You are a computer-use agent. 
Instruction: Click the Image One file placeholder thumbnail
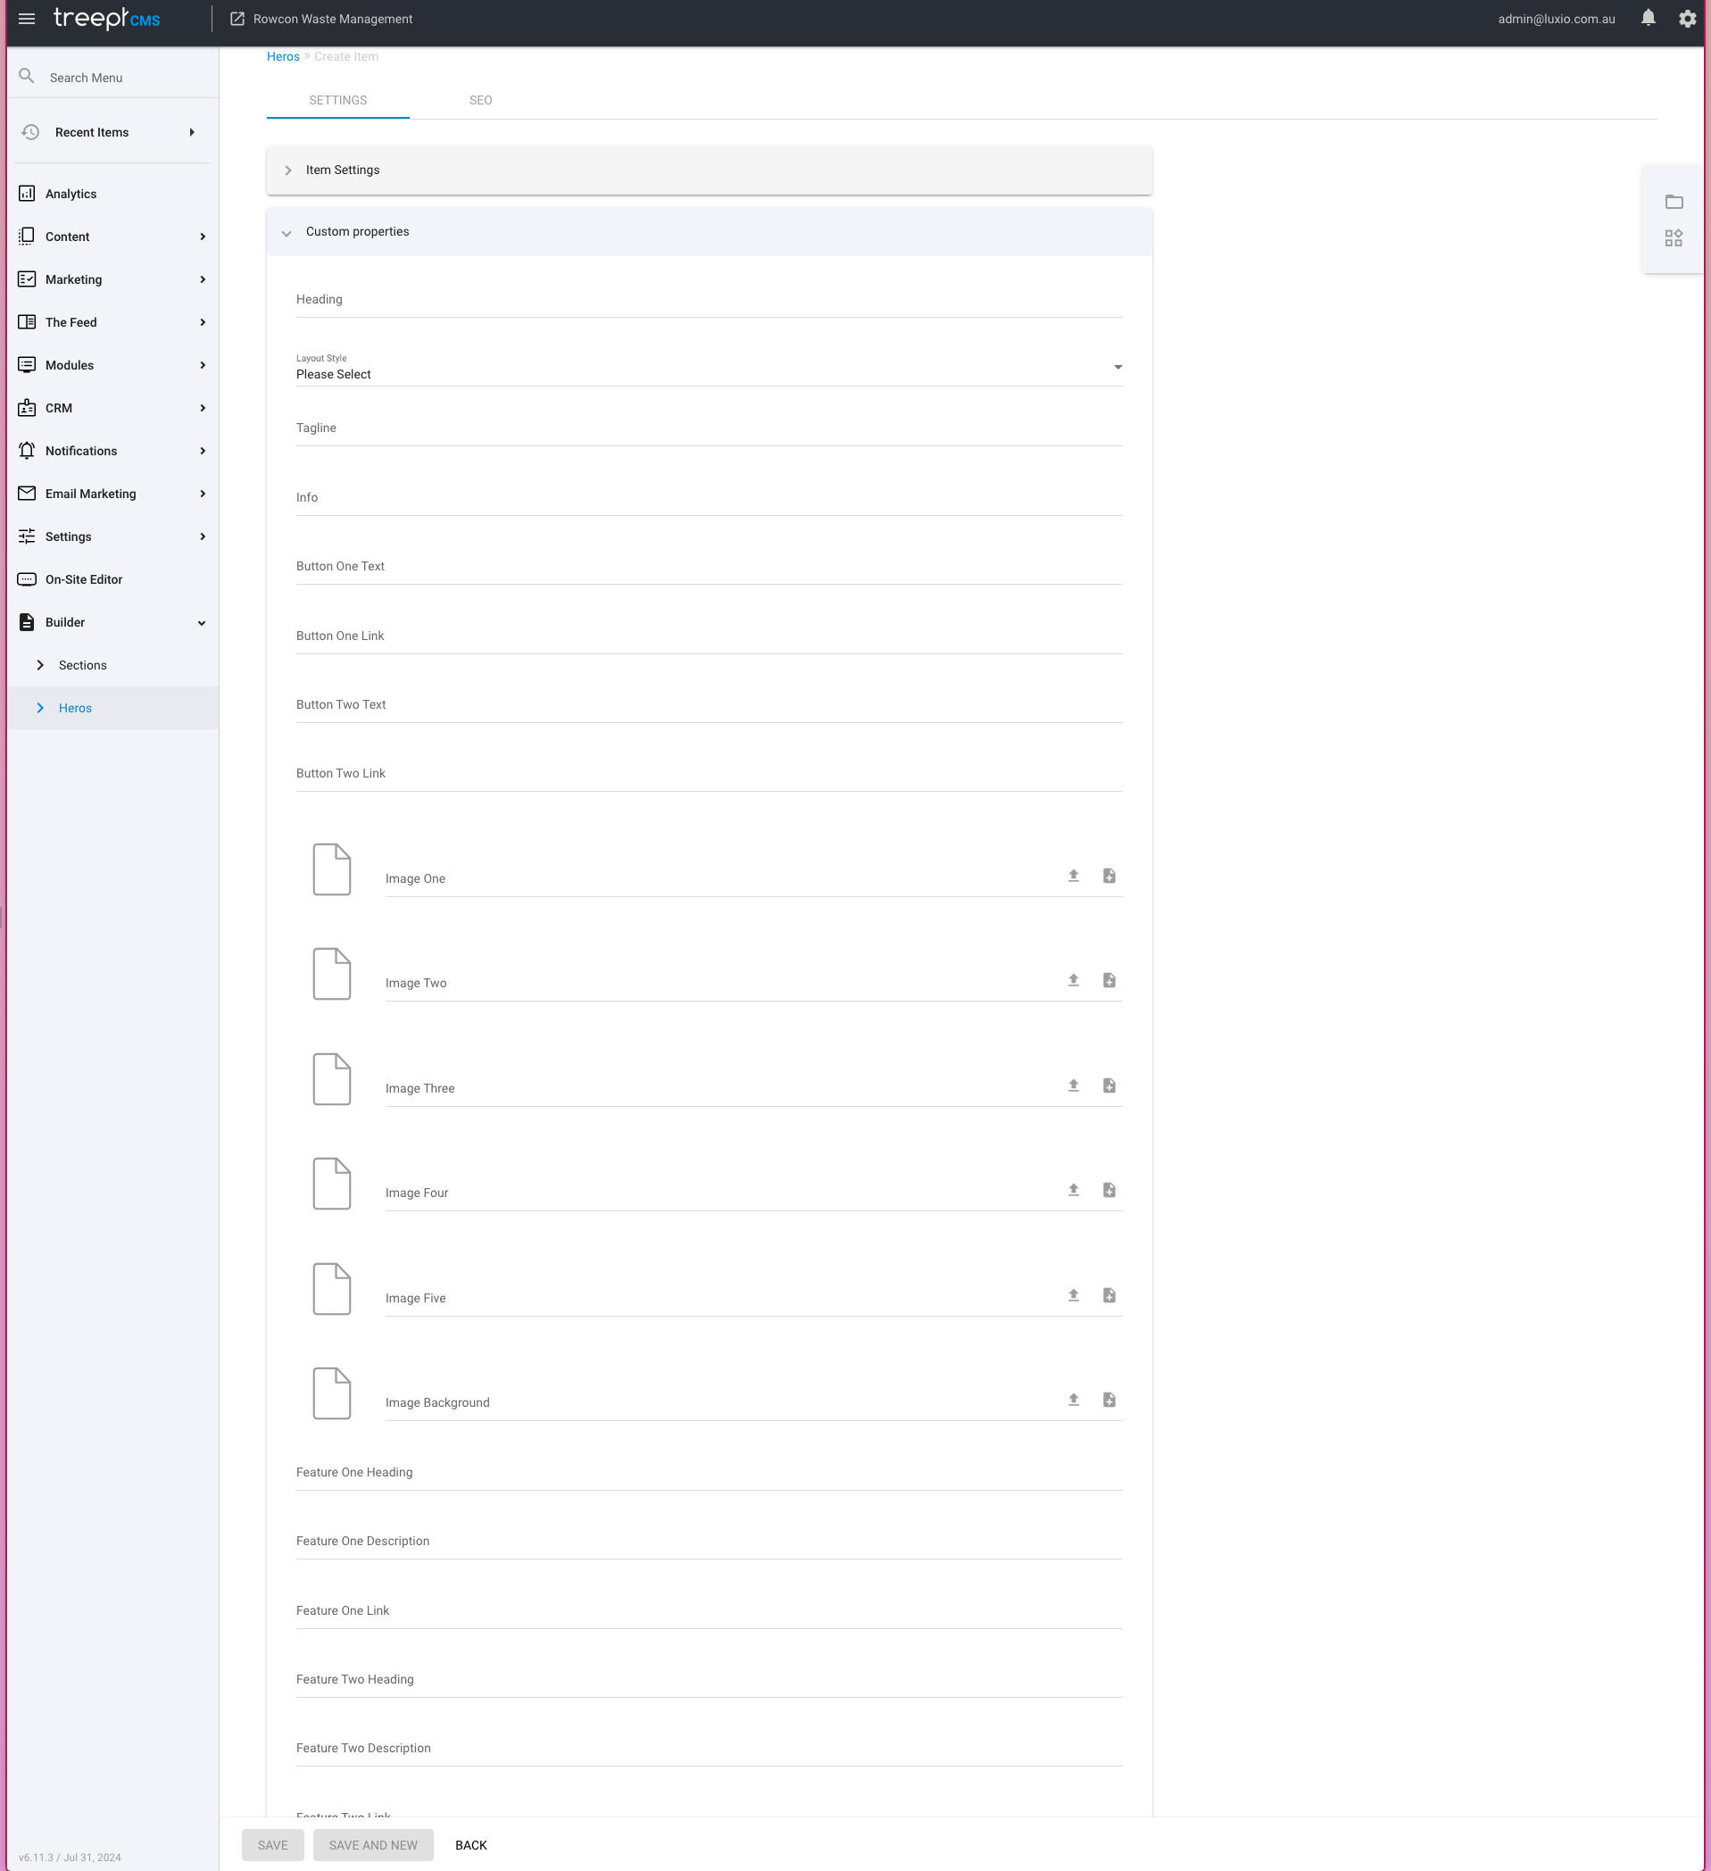[x=332, y=869]
